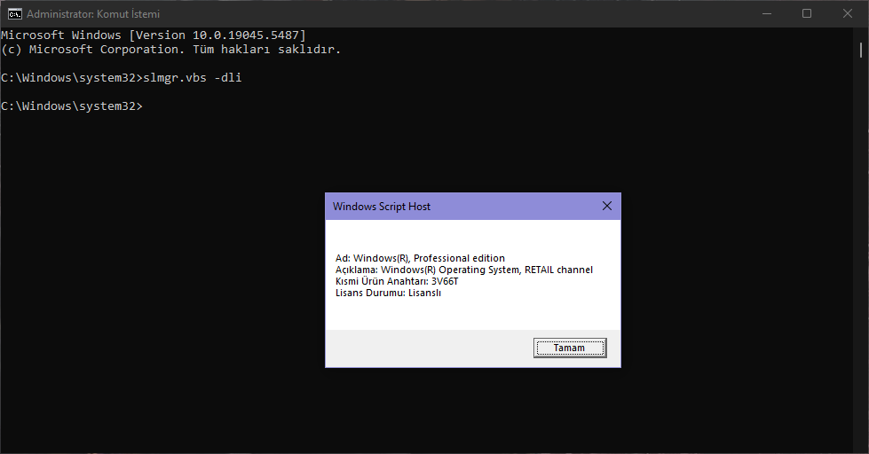
Task: Minimize the Komut İstemi window
Action: 767,14
